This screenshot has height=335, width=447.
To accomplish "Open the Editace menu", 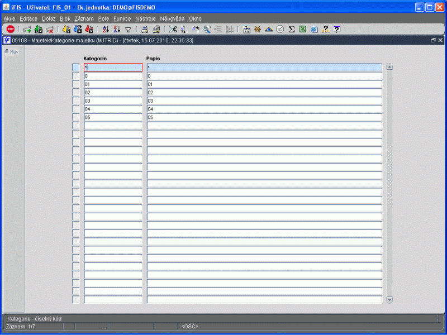I will [28, 18].
